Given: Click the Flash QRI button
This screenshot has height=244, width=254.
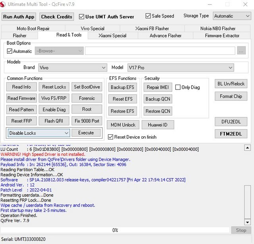Looking at the screenshot, I should point(54,121).
